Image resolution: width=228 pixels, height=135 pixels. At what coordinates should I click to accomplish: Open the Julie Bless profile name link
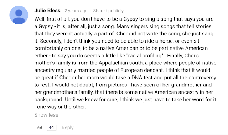(47, 10)
